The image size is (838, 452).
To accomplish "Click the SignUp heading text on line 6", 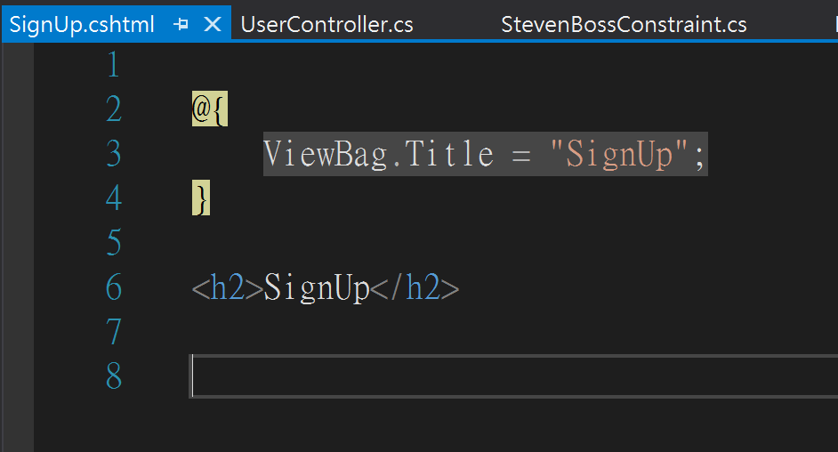I will pyautogui.click(x=317, y=288).
